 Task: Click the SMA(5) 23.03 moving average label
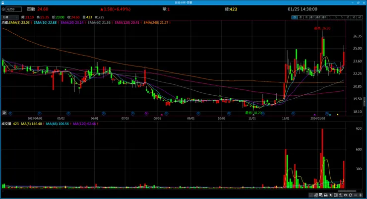point(19,22)
